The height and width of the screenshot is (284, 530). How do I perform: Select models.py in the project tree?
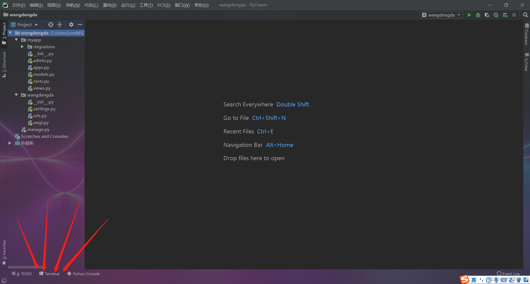point(44,74)
